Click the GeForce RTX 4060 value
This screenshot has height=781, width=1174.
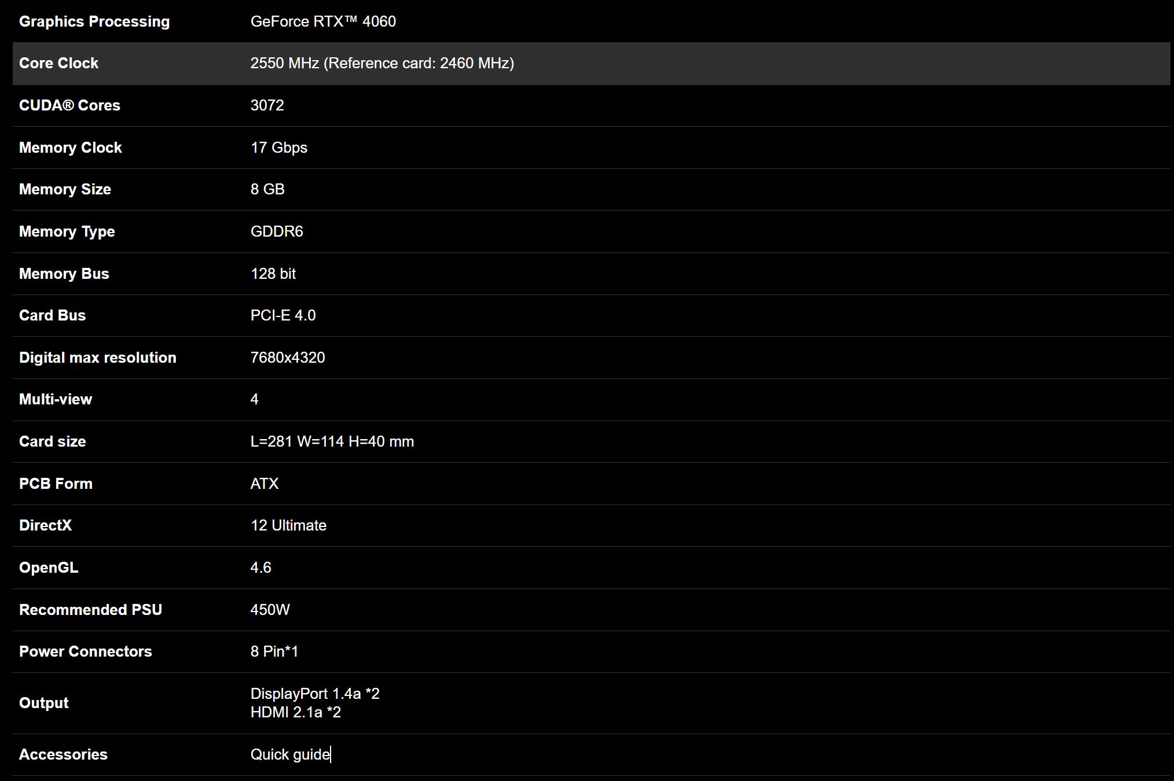[x=323, y=21]
